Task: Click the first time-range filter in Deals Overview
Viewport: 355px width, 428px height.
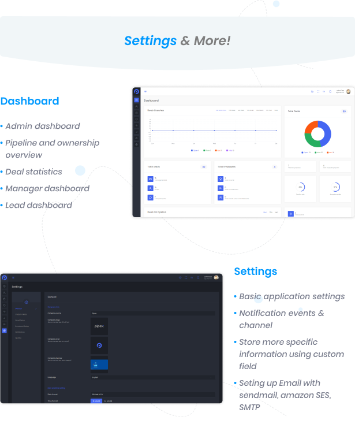Action: [x=221, y=110]
